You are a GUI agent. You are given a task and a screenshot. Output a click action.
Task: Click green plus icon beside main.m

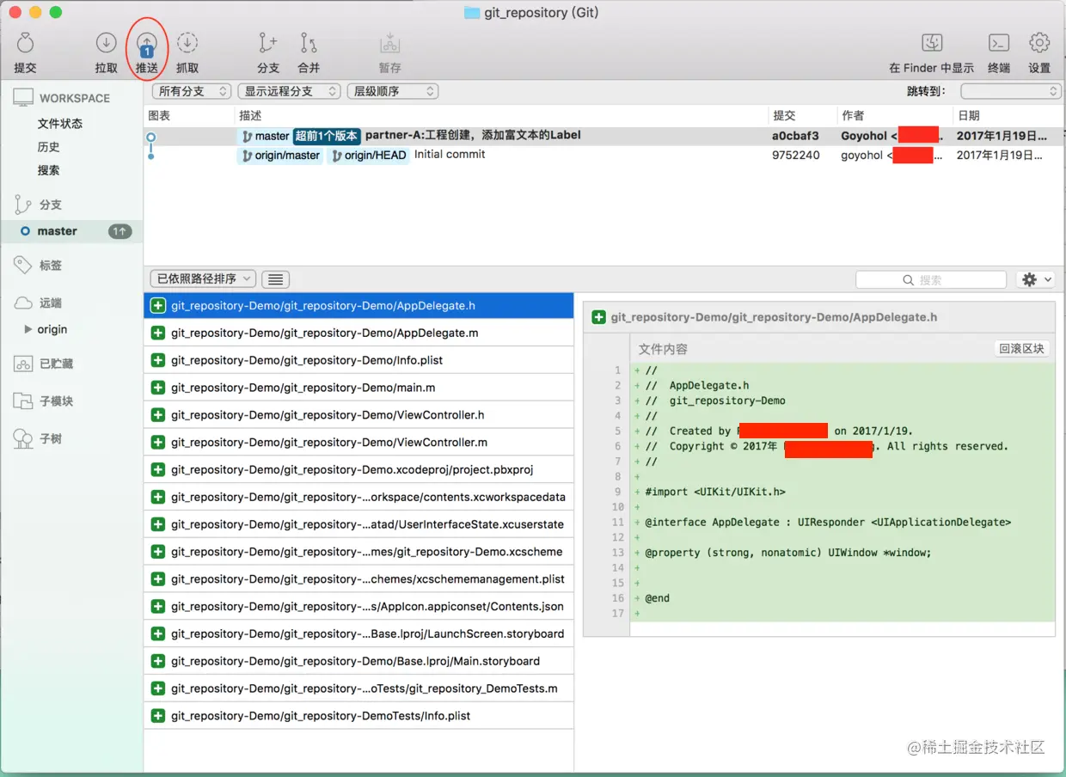pos(158,388)
